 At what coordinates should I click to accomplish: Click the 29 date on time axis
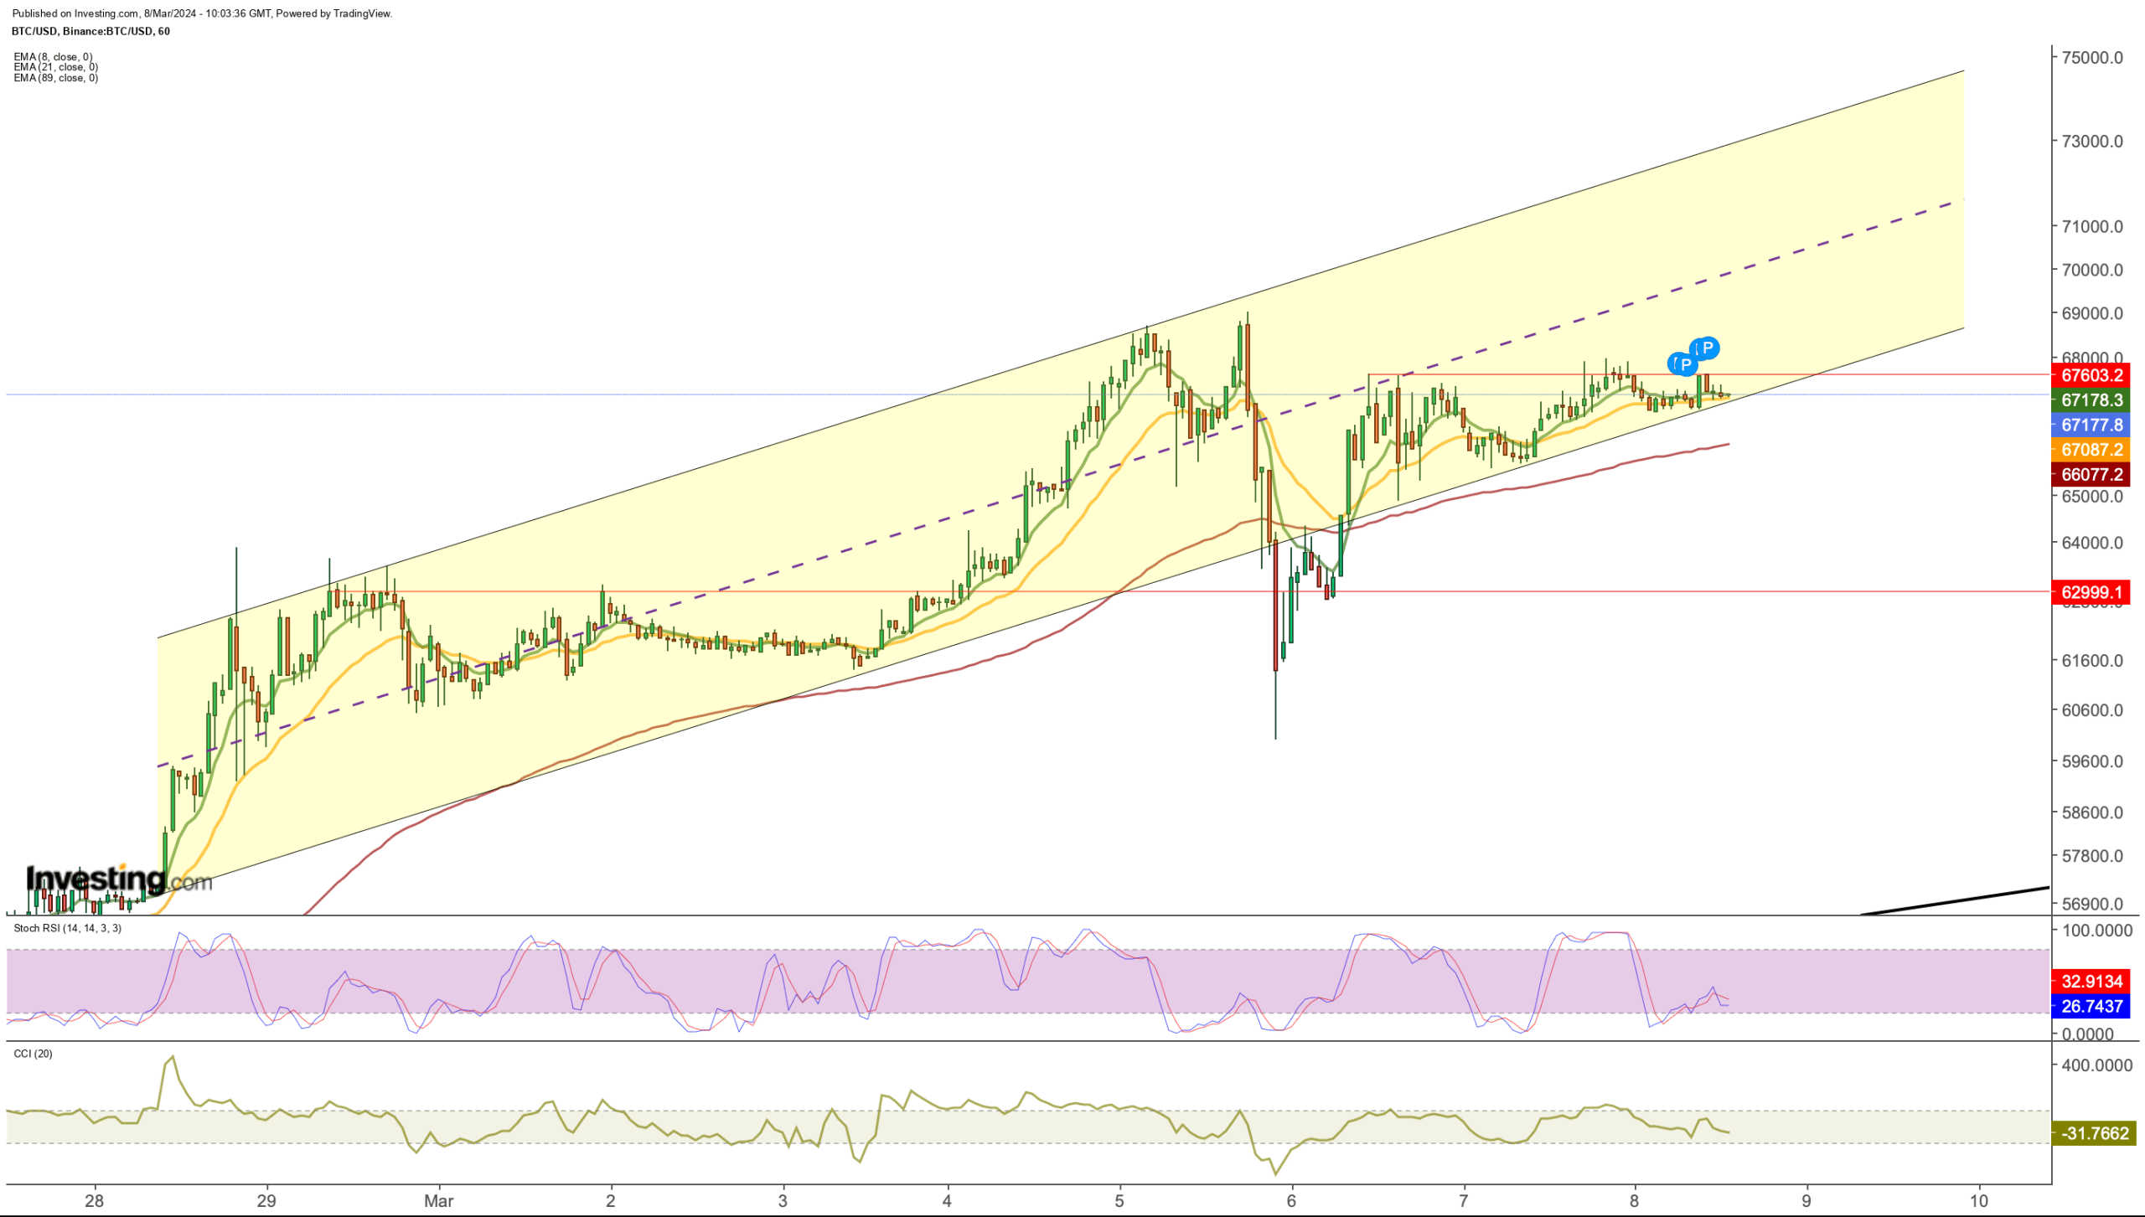click(x=266, y=1200)
